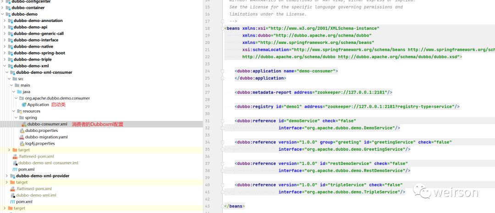Select the dubbo-demo-spring-boot module

(39, 53)
